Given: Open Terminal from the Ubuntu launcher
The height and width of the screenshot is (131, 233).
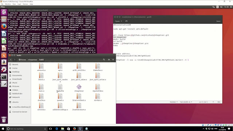Looking at the screenshot, I should (4, 77).
